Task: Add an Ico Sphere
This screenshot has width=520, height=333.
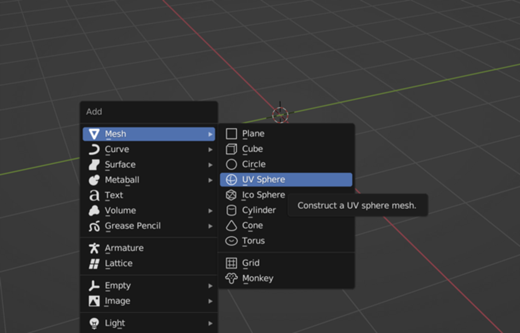Action: click(x=263, y=195)
